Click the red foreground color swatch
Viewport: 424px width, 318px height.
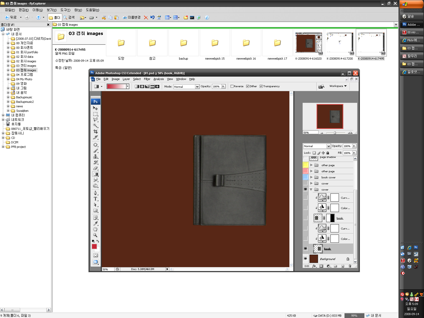(94, 246)
